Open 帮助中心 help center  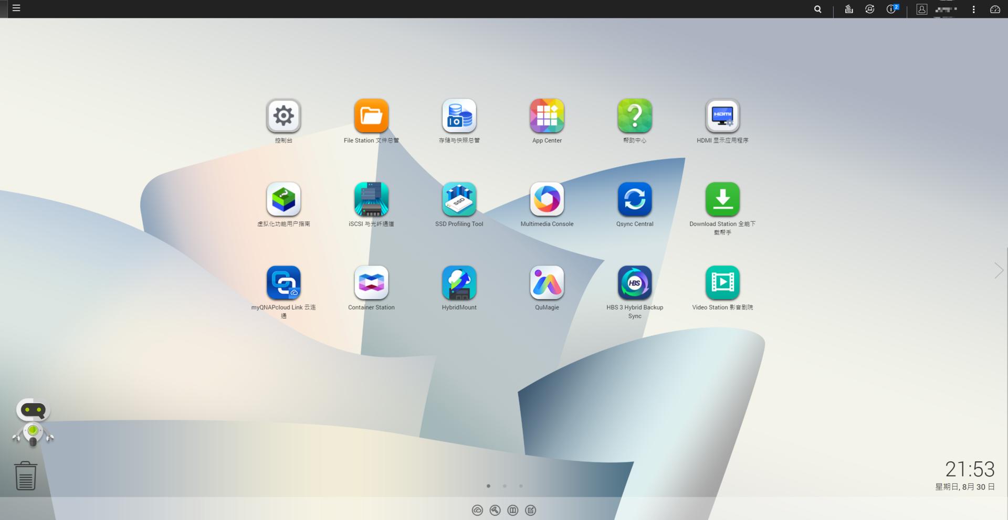coord(635,115)
